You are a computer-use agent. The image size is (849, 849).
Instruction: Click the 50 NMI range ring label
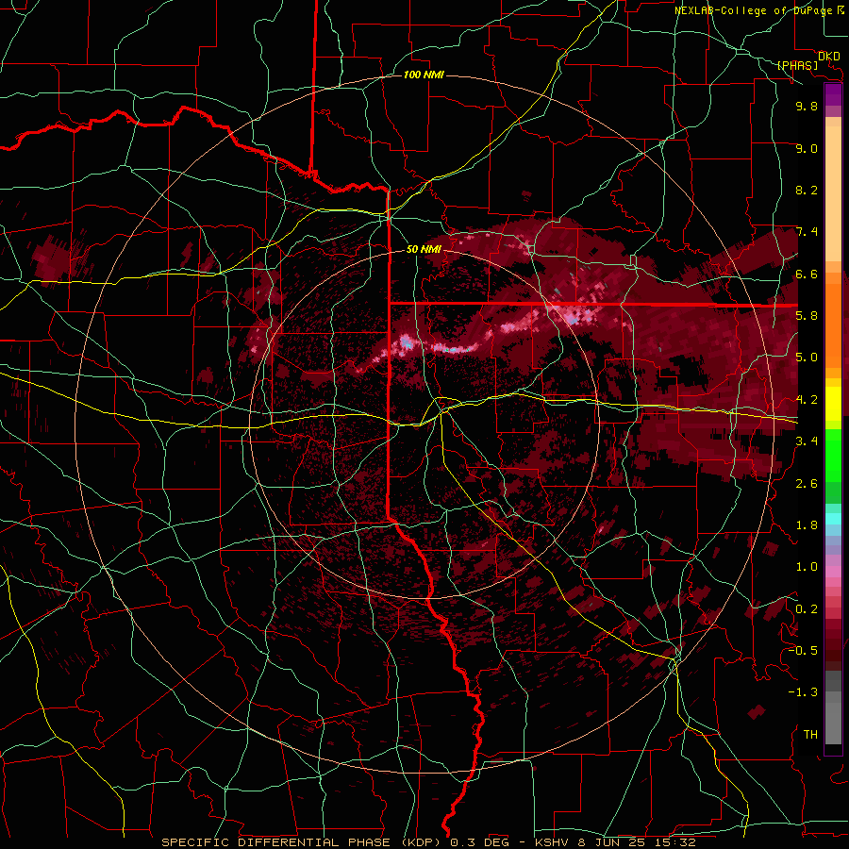(x=424, y=249)
